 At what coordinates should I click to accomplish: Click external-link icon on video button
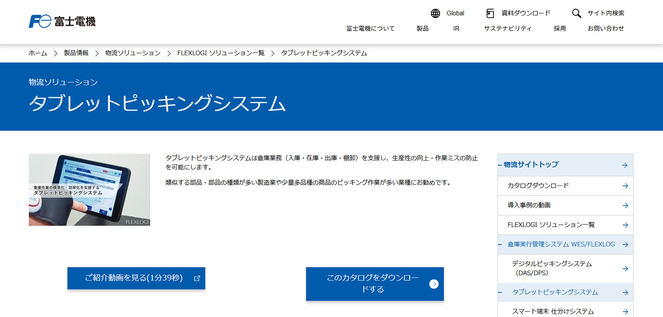(197, 278)
